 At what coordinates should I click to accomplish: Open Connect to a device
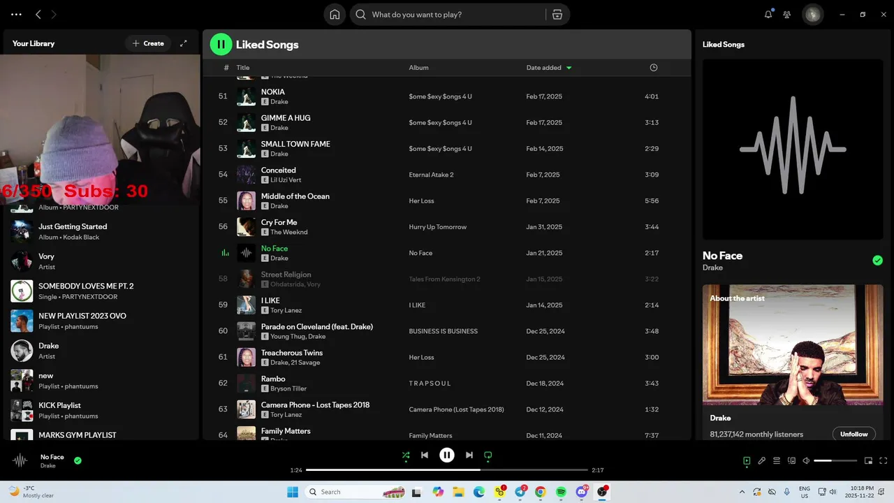click(x=791, y=461)
